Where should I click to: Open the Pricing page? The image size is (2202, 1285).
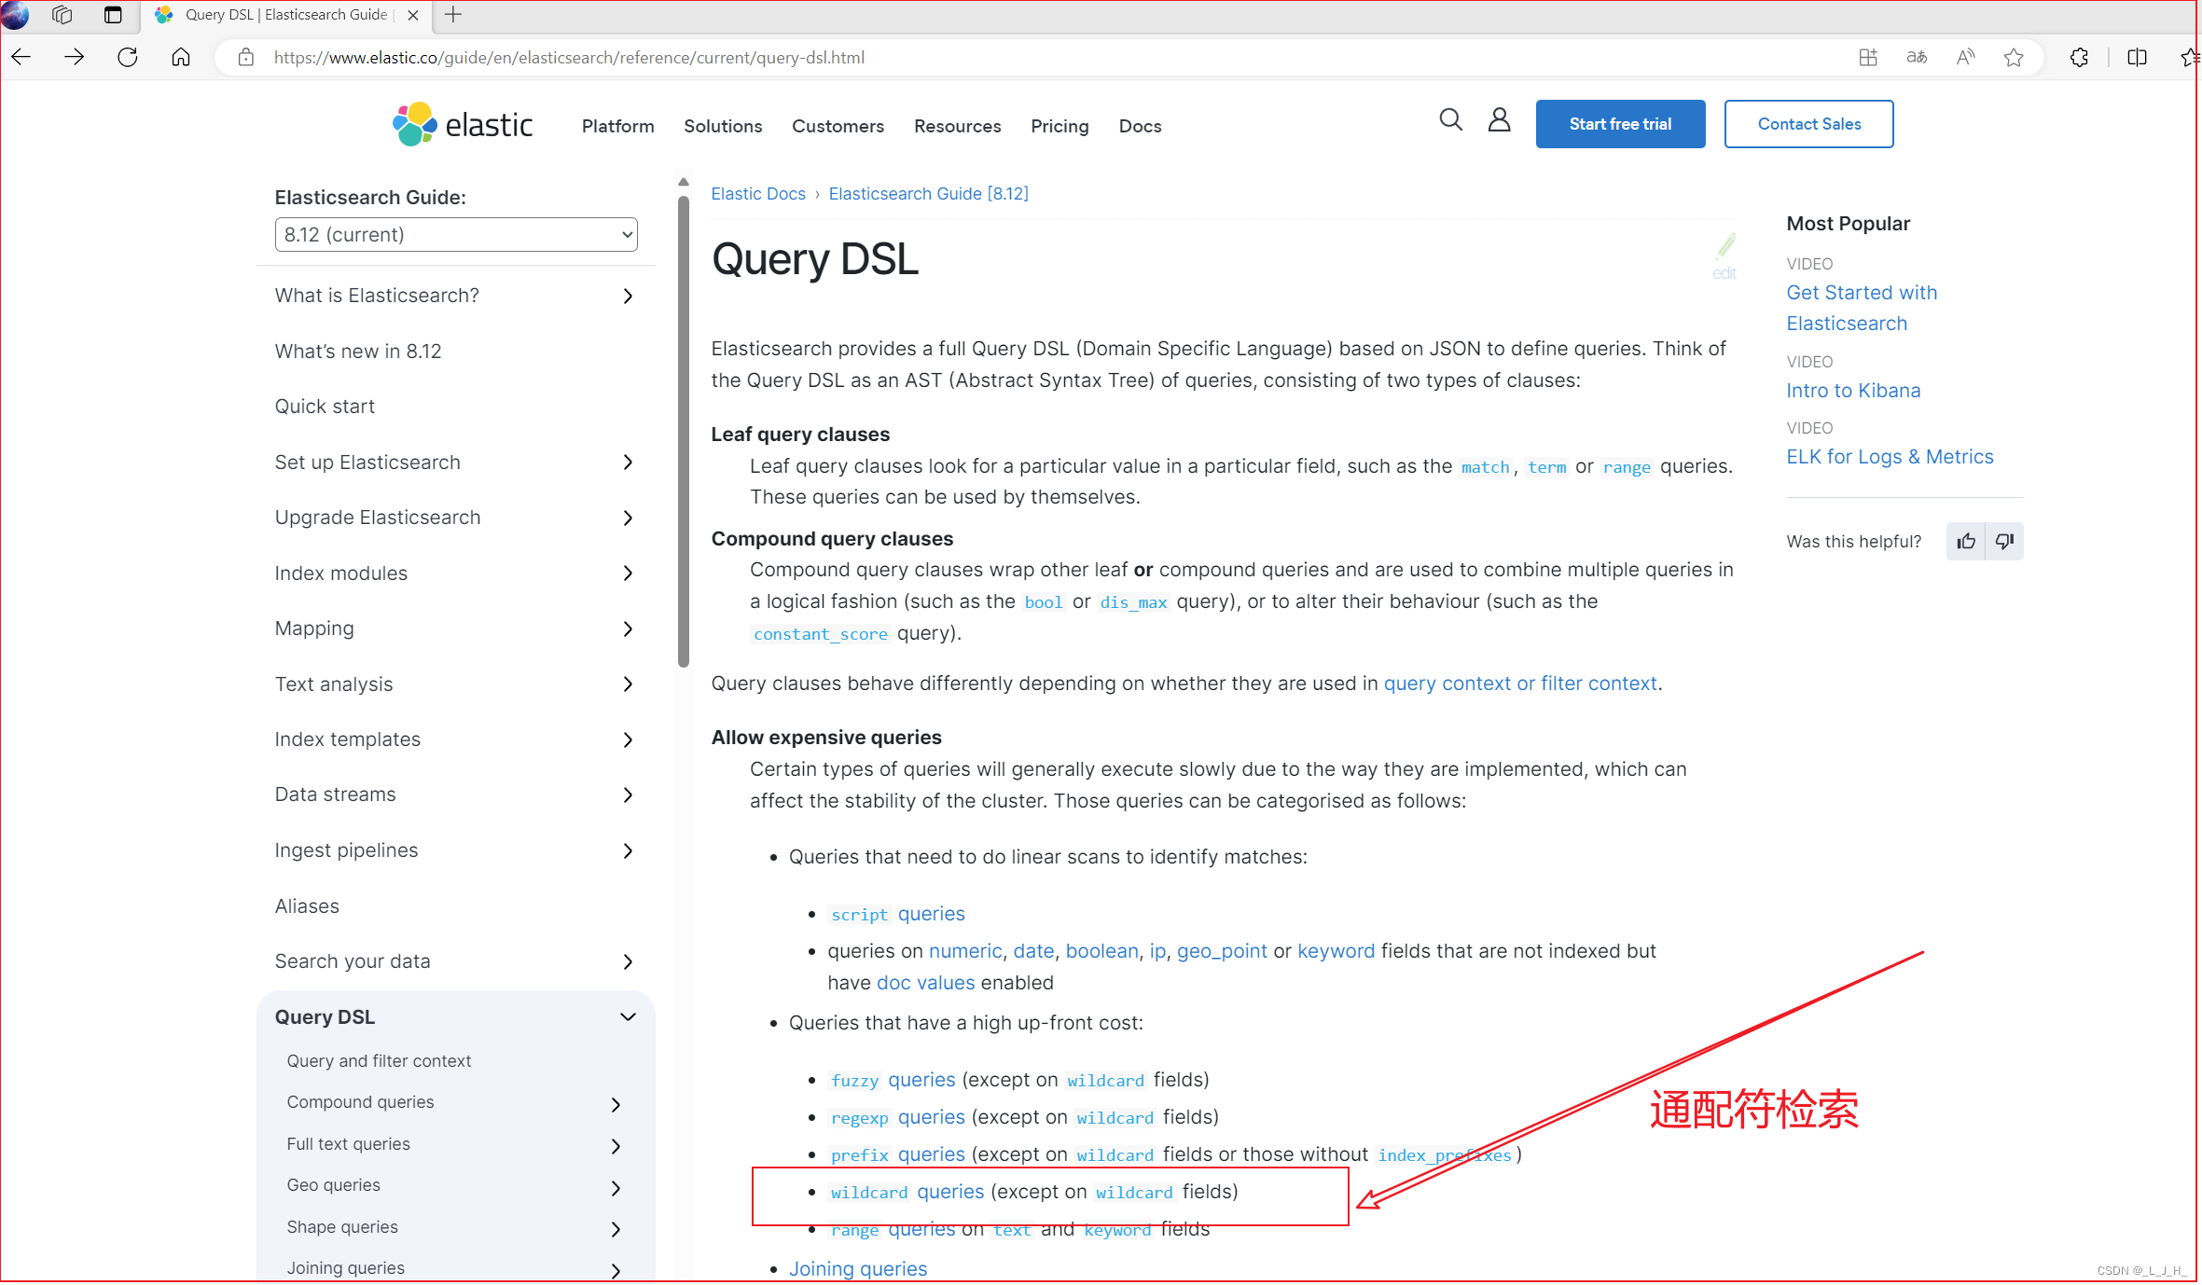[x=1059, y=126]
